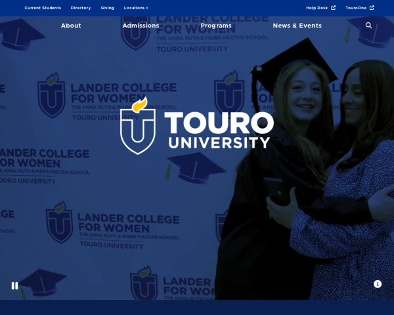Open the Programs menu
The width and height of the screenshot is (394, 315).
pyautogui.click(x=216, y=26)
